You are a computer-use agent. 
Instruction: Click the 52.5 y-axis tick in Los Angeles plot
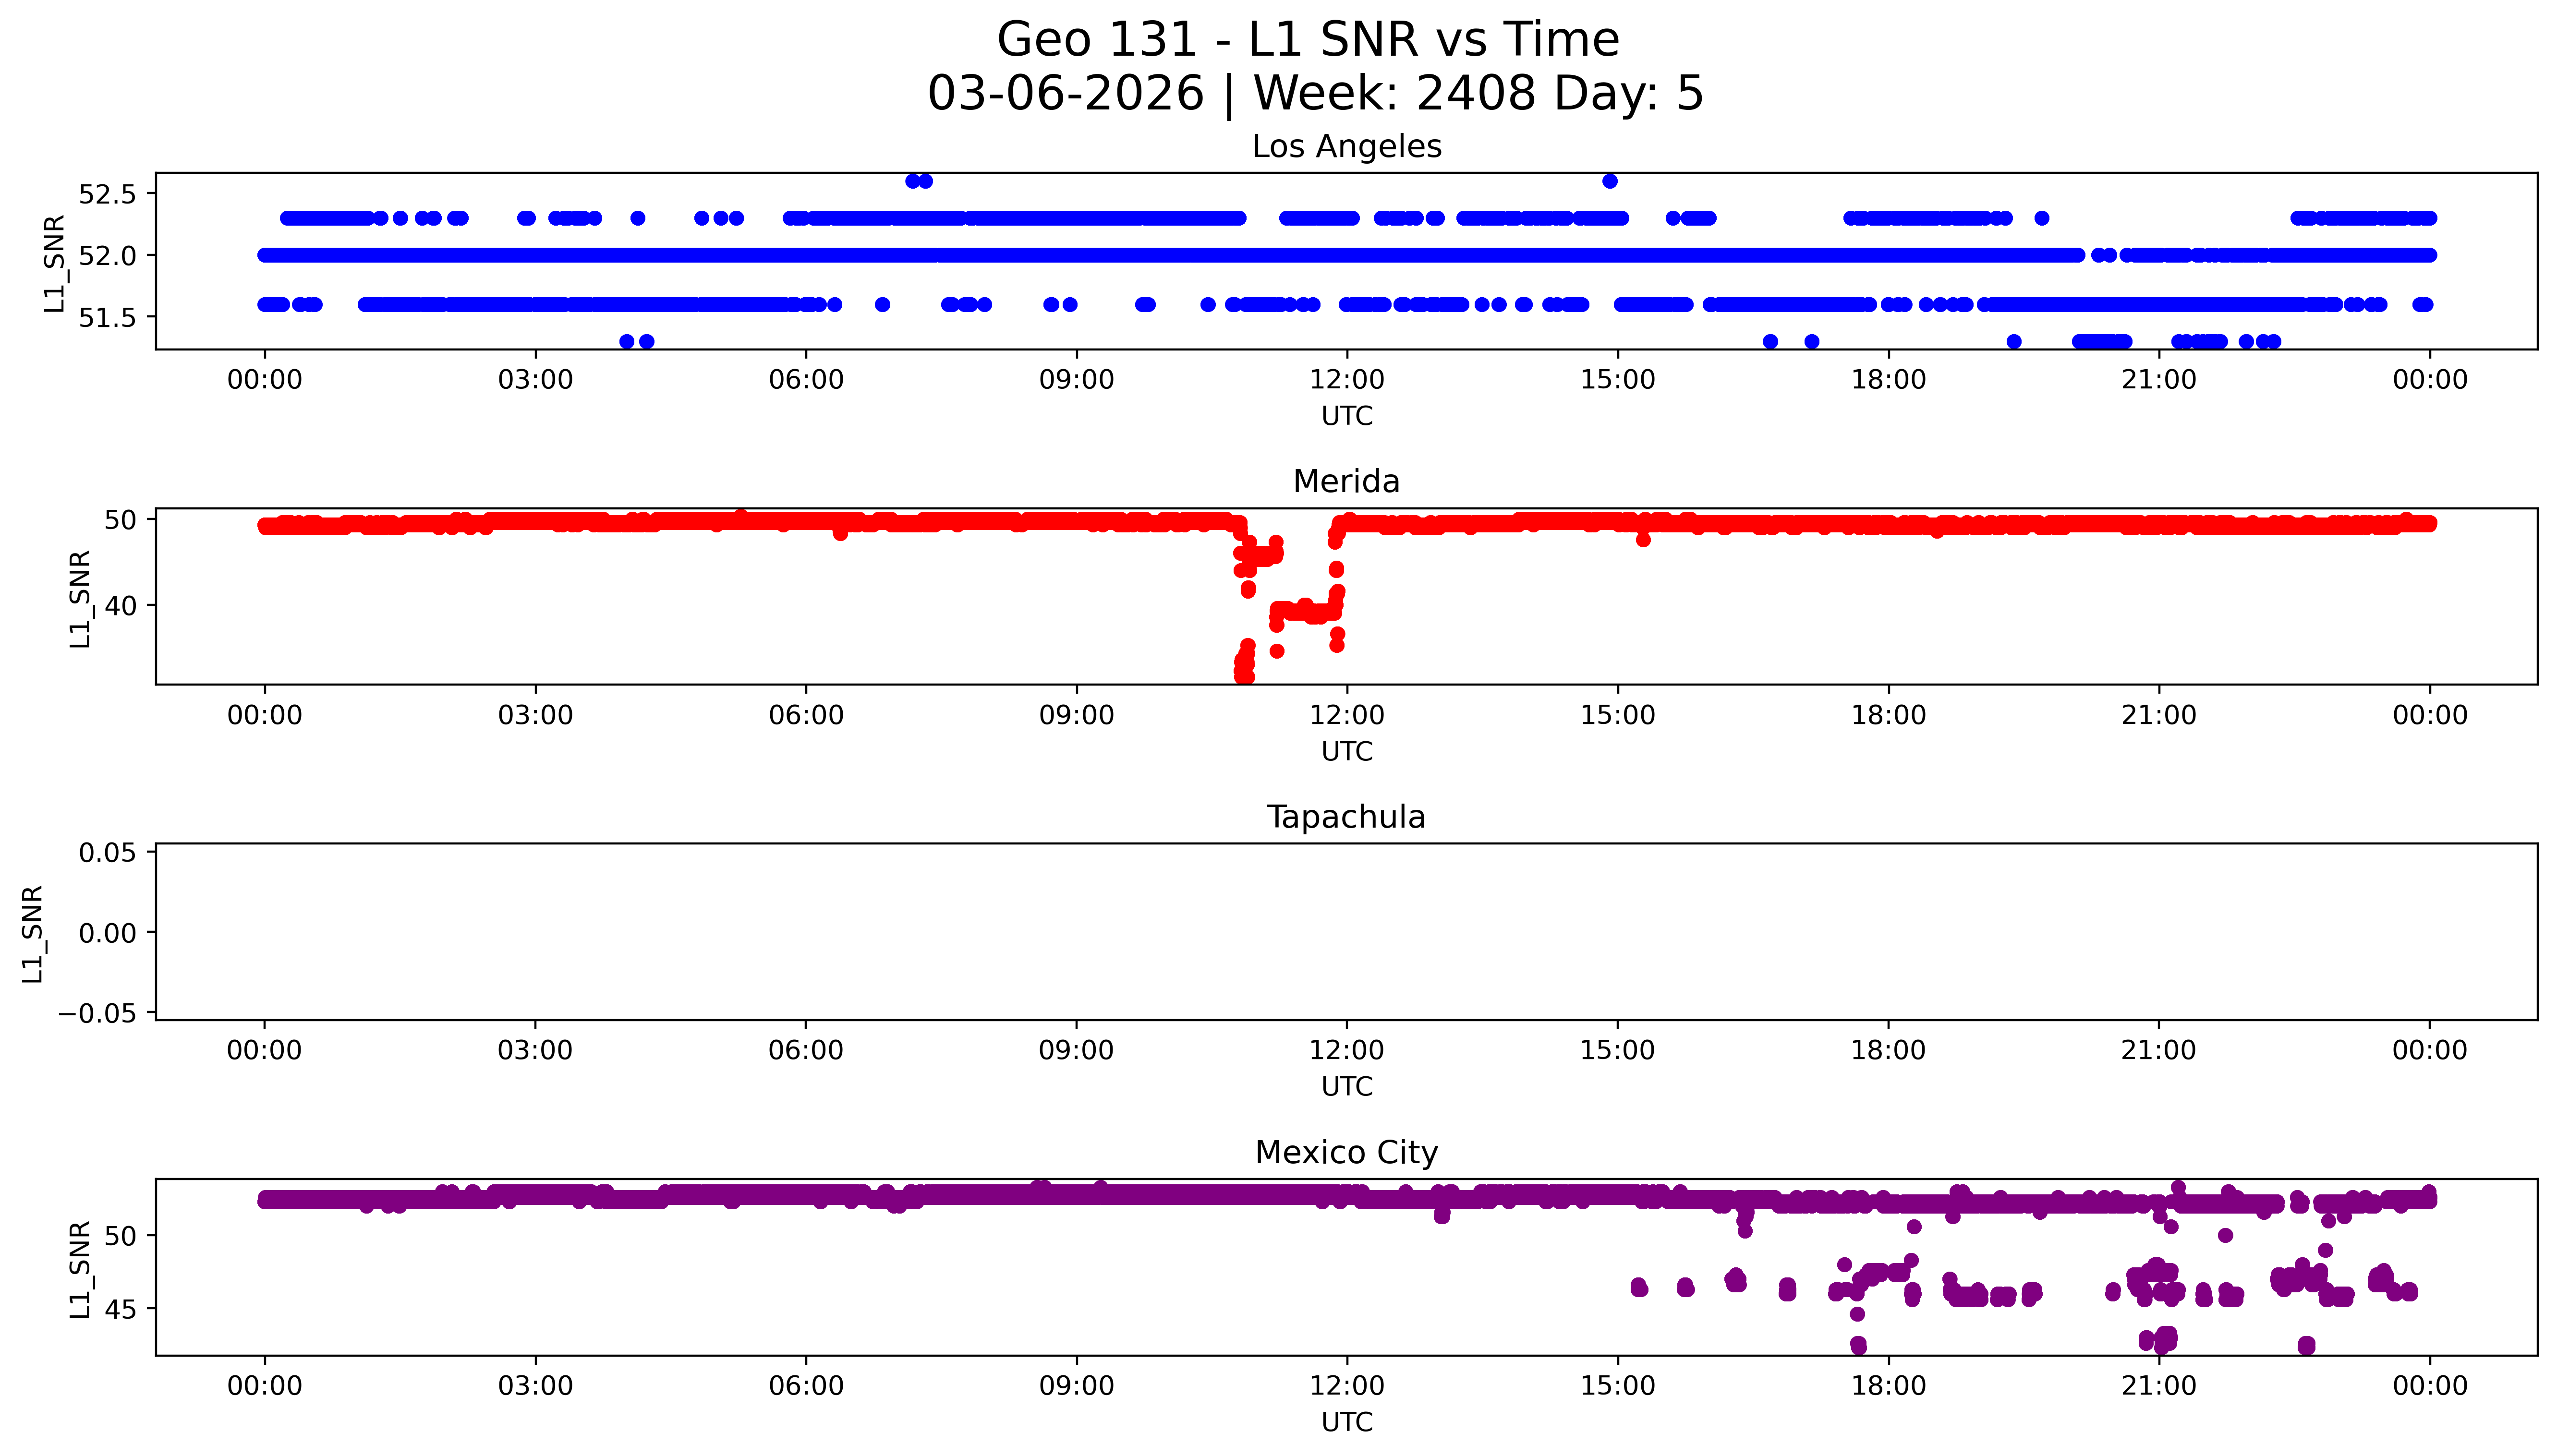point(107,194)
